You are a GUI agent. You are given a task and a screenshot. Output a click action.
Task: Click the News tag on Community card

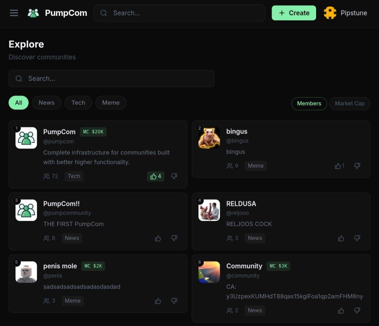coord(255,310)
